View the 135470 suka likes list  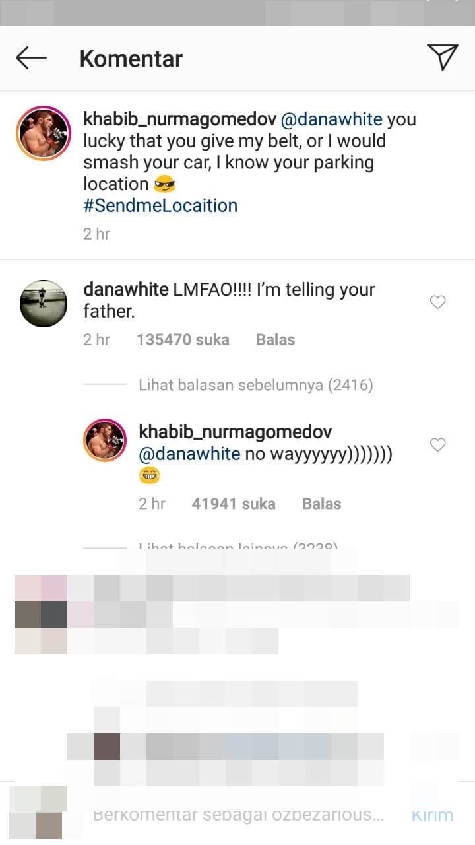183,340
